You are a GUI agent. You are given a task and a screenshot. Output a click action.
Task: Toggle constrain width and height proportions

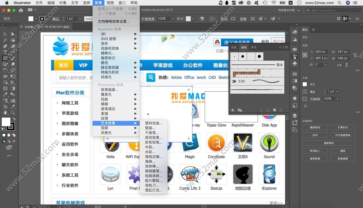click(x=356, y=55)
